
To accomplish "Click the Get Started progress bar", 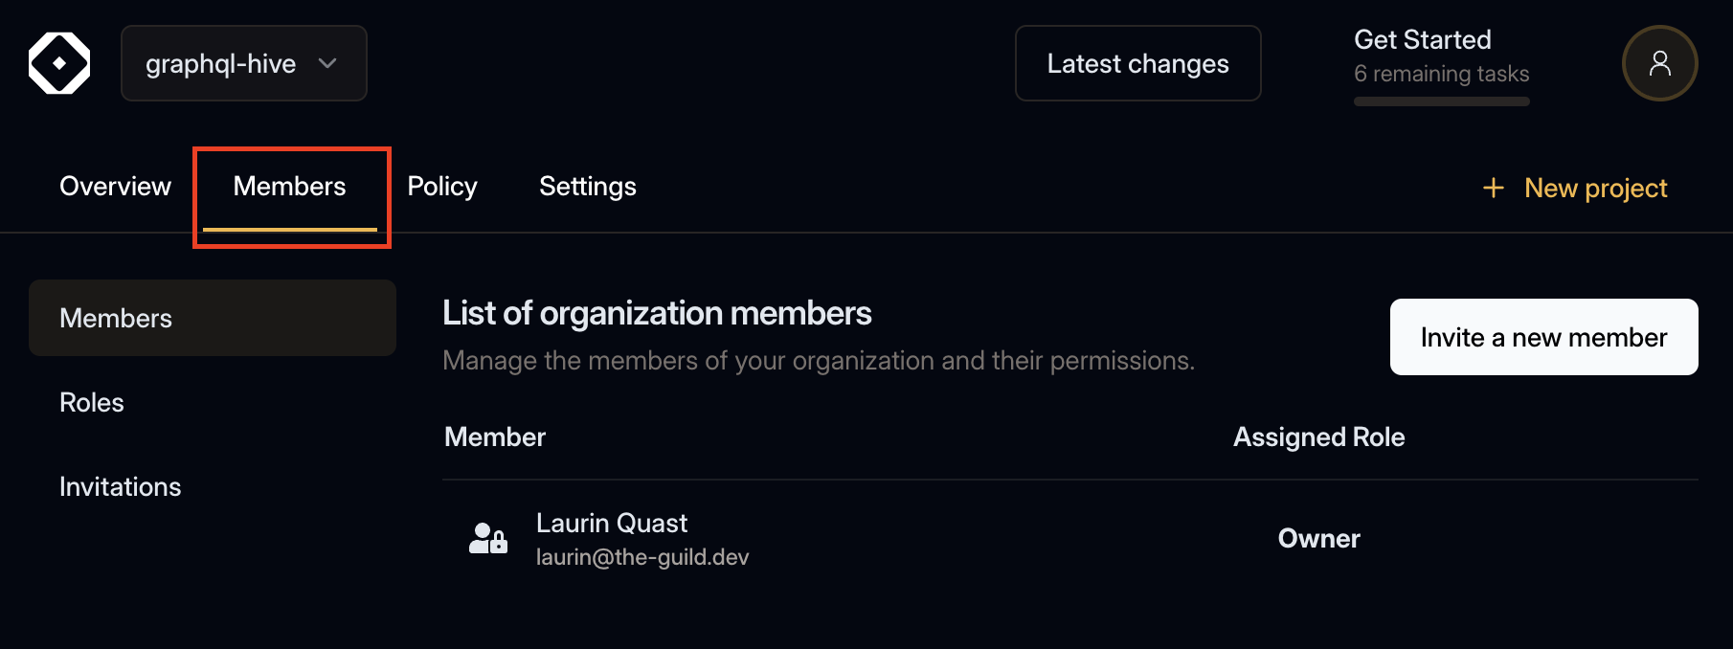I will [1441, 101].
